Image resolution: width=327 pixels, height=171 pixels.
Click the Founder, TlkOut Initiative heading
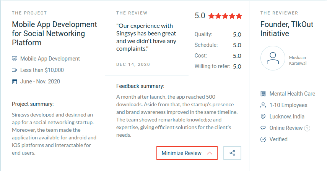pos(287,29)
